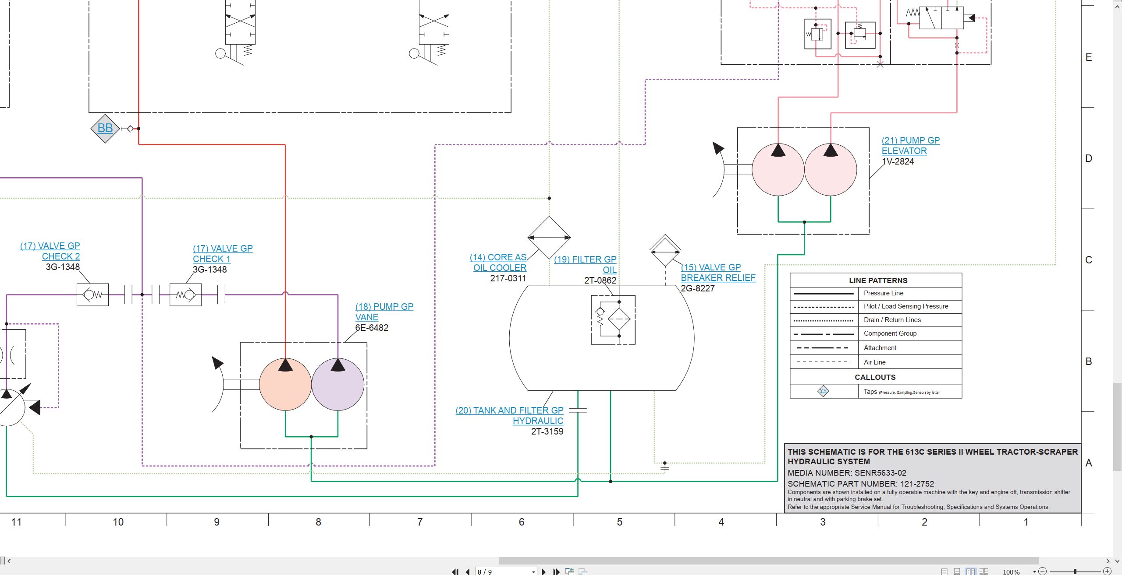The width and height of the screenshot is (1122, 575).
Task: Open the (17) VALVE GP CHECK 2 link
Action: [x=50, y=251]
